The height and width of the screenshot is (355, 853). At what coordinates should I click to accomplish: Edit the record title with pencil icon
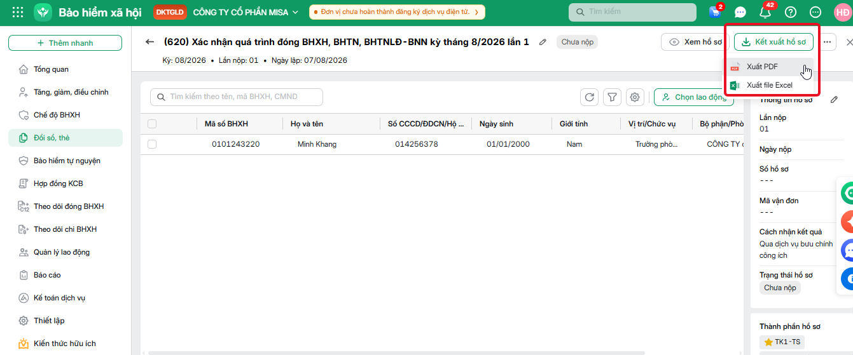543,42
